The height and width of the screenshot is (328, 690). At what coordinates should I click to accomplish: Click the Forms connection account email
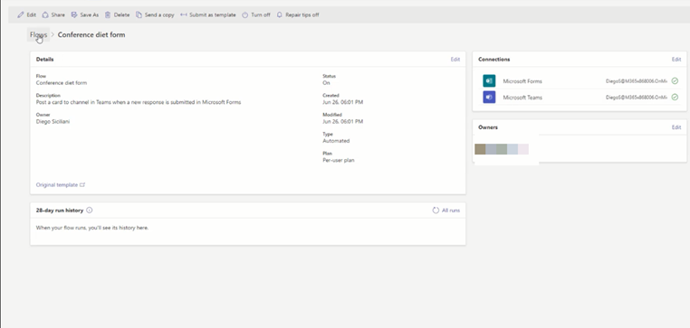(637, 81)
